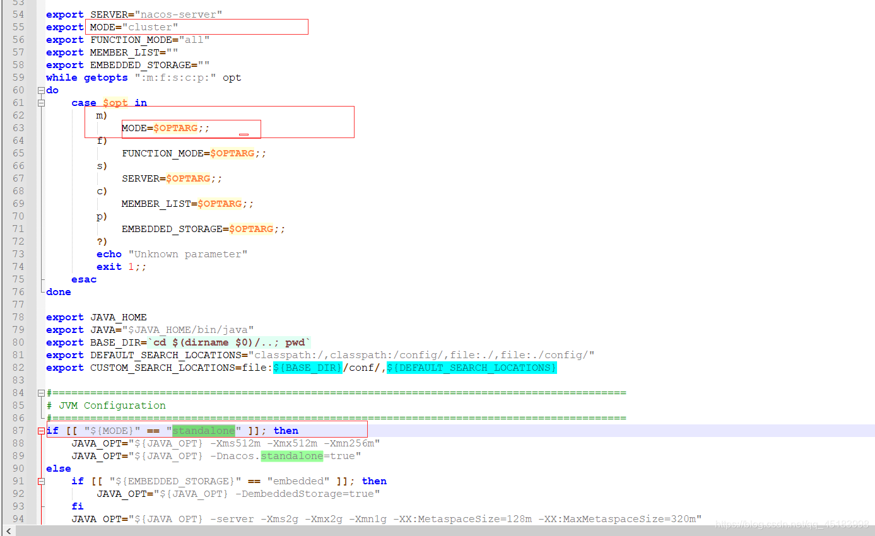Click the "fi" keyword on line 93
875x536 pixels.
[78, 506]
